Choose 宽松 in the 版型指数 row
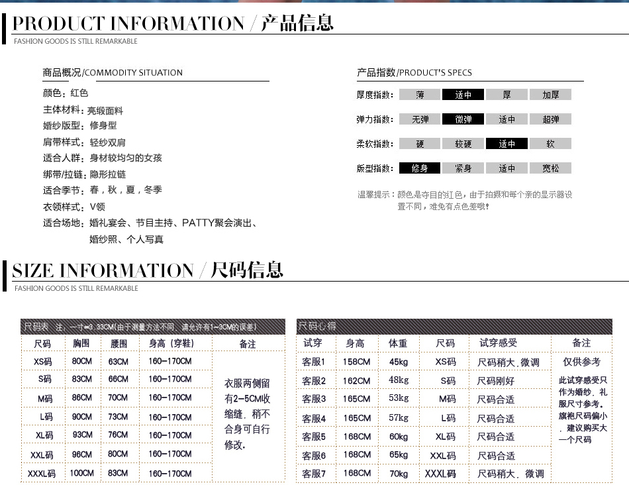Image resolution: width=629 pixels, height=485 pixels. click(550, 168)
